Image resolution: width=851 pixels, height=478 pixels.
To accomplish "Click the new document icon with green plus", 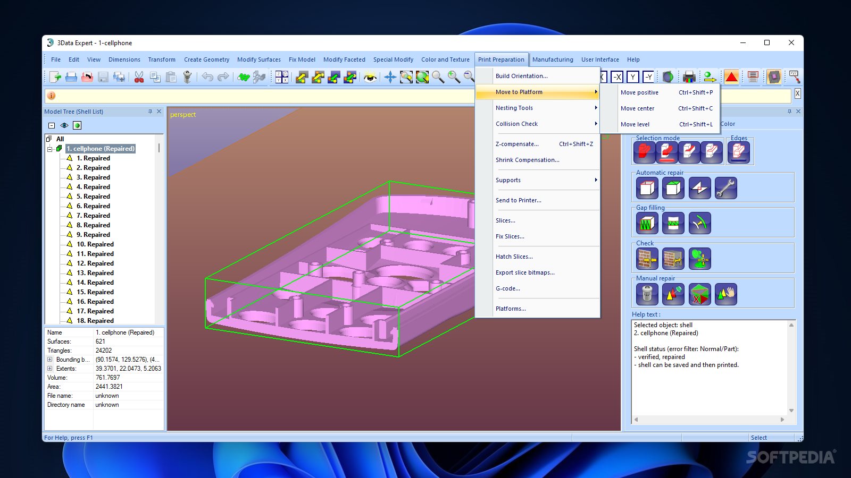I will pos(55,77).
